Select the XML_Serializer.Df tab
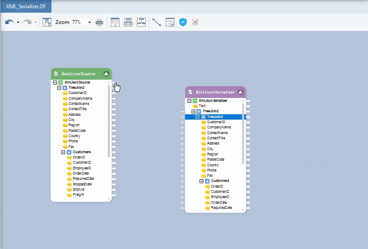 [x=26, y=6]
